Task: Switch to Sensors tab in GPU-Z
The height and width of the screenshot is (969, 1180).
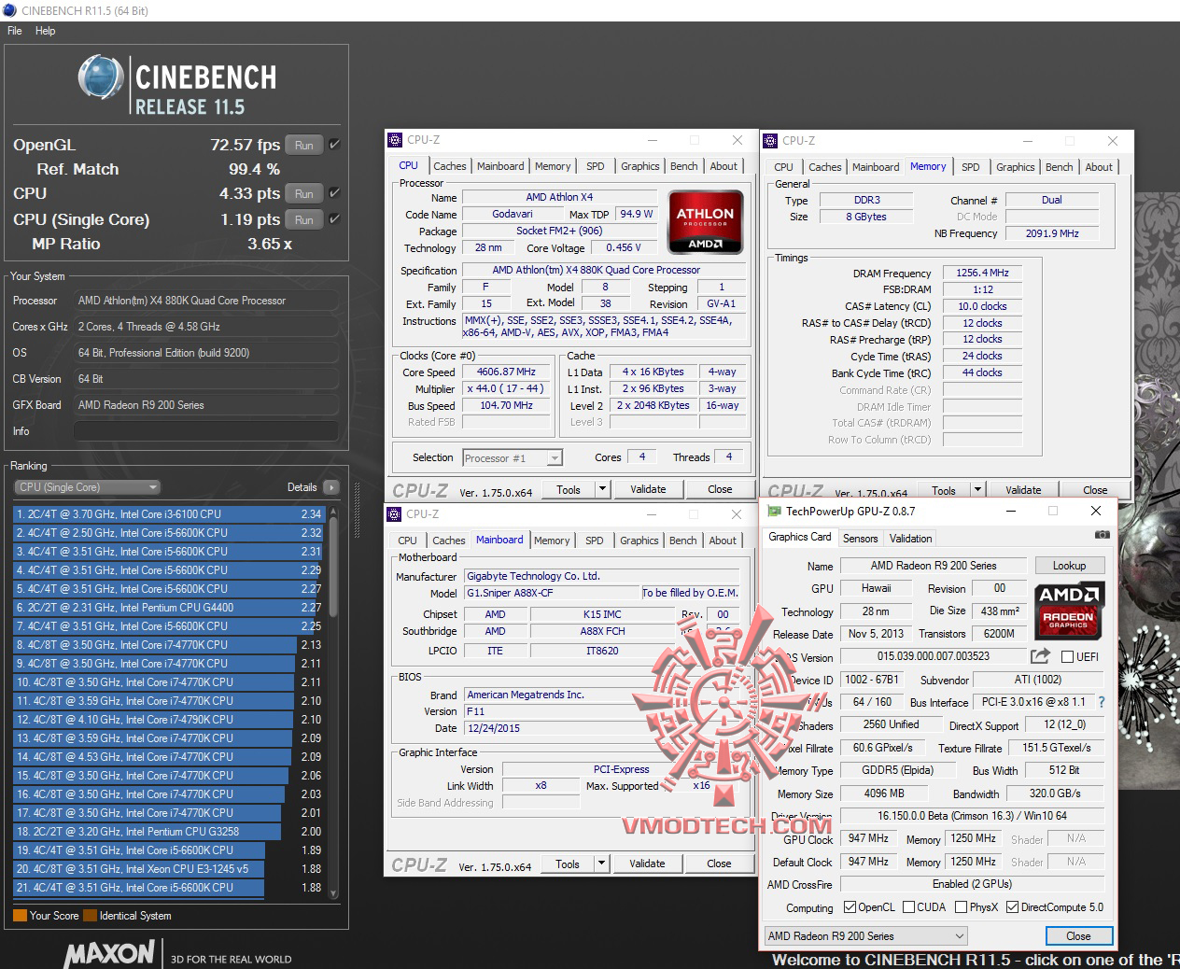Action: pyautogui.click(x=860, y=539)
